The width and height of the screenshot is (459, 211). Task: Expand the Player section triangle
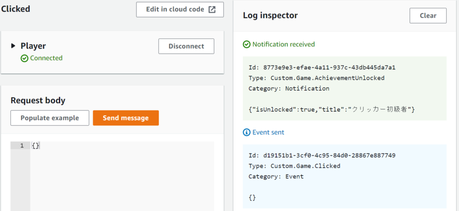tap(13, 46)
